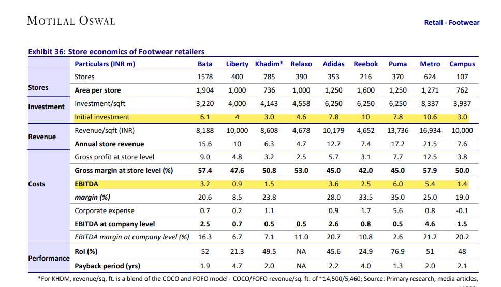Click Metro's gross margin value 57.9
The image size is (501, 287).
430,171
